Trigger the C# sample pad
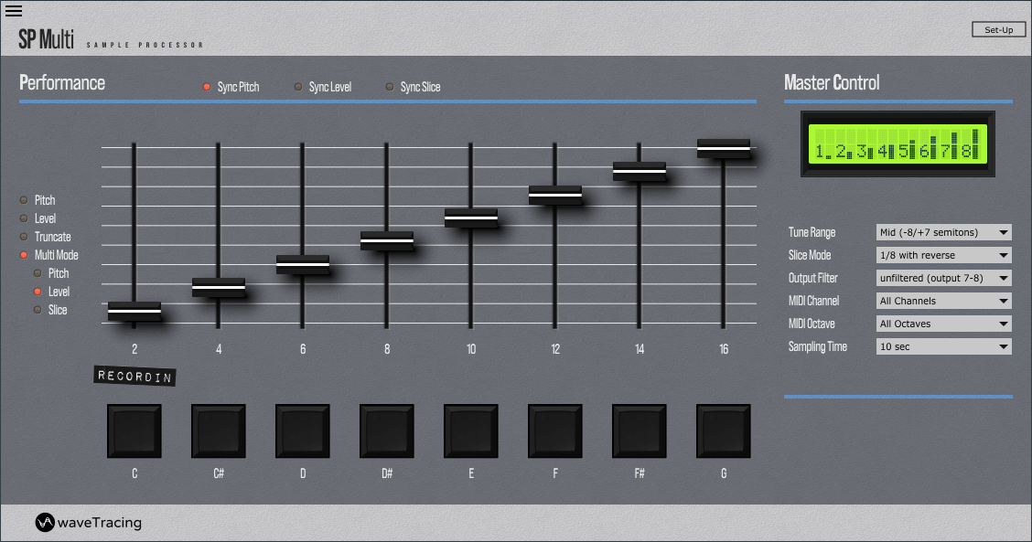The width and height of the screenshot is (1032, 542). [x=218, y=431]
